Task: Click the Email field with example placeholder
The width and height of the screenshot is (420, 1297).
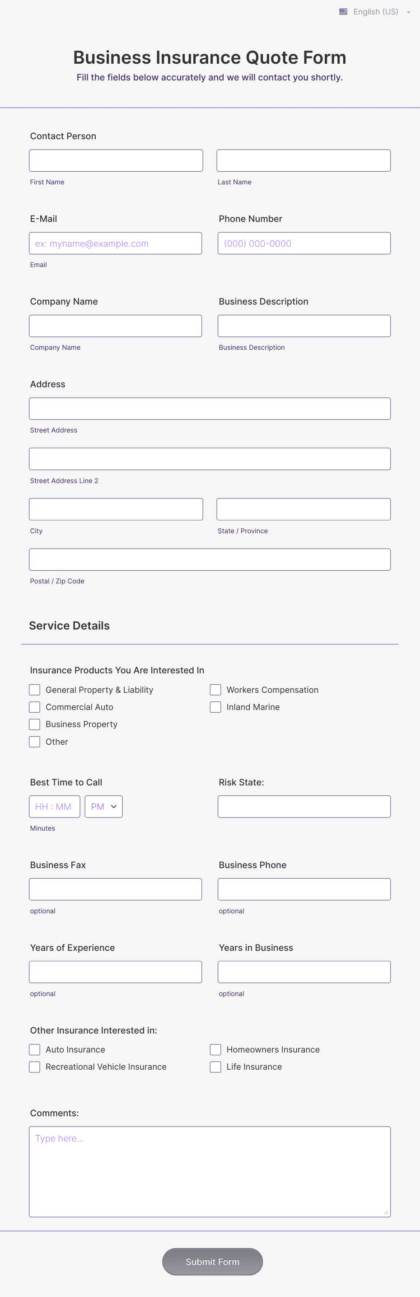Action: pyautogui.click(x=116, y=243)
